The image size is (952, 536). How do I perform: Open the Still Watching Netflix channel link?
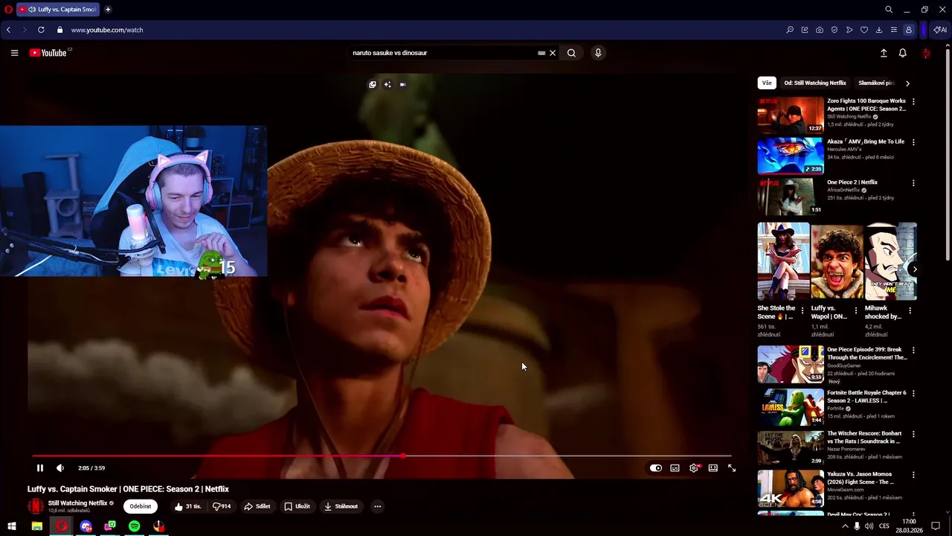point(78,503)
